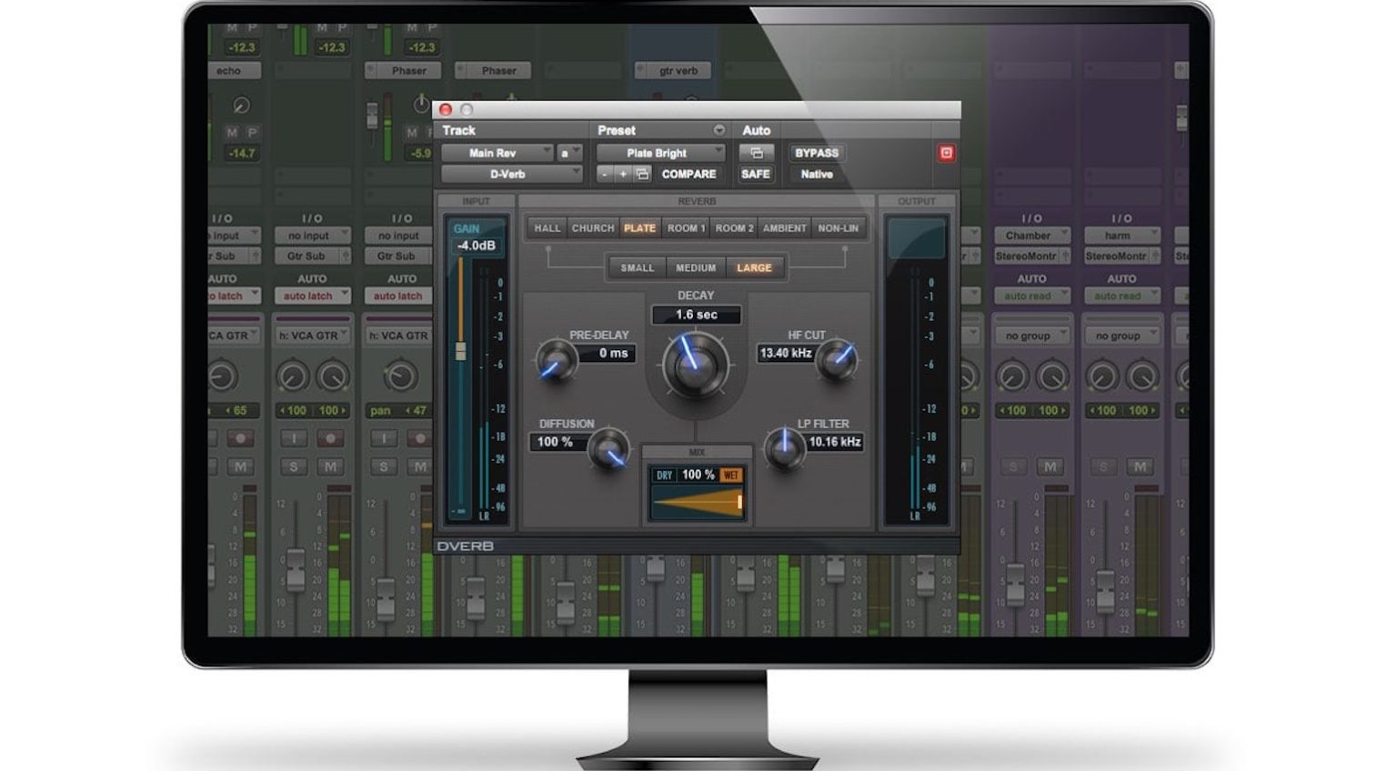Open the D-Verb plug-in selector dropdown
Image resolution: width=1397 pixels, height=771 pixels.
tap(511, 174)
